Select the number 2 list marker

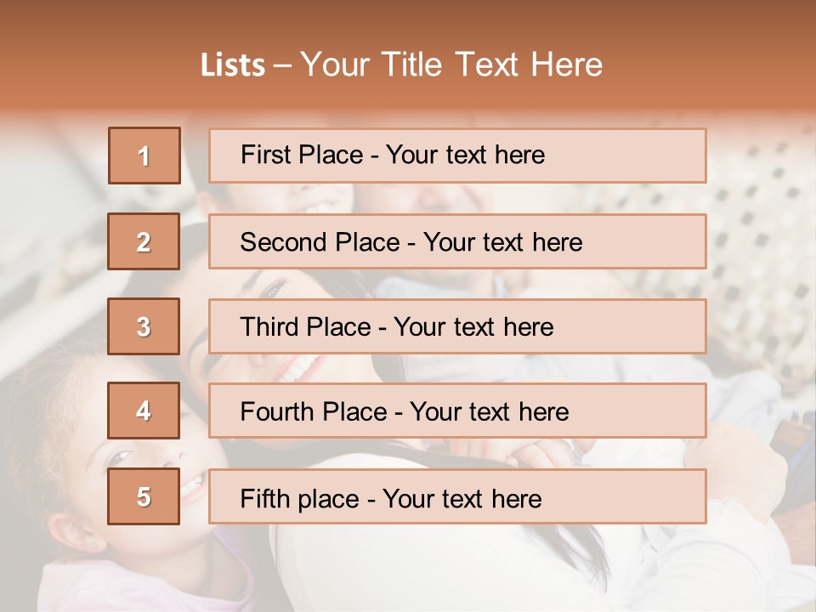(144, 241)
